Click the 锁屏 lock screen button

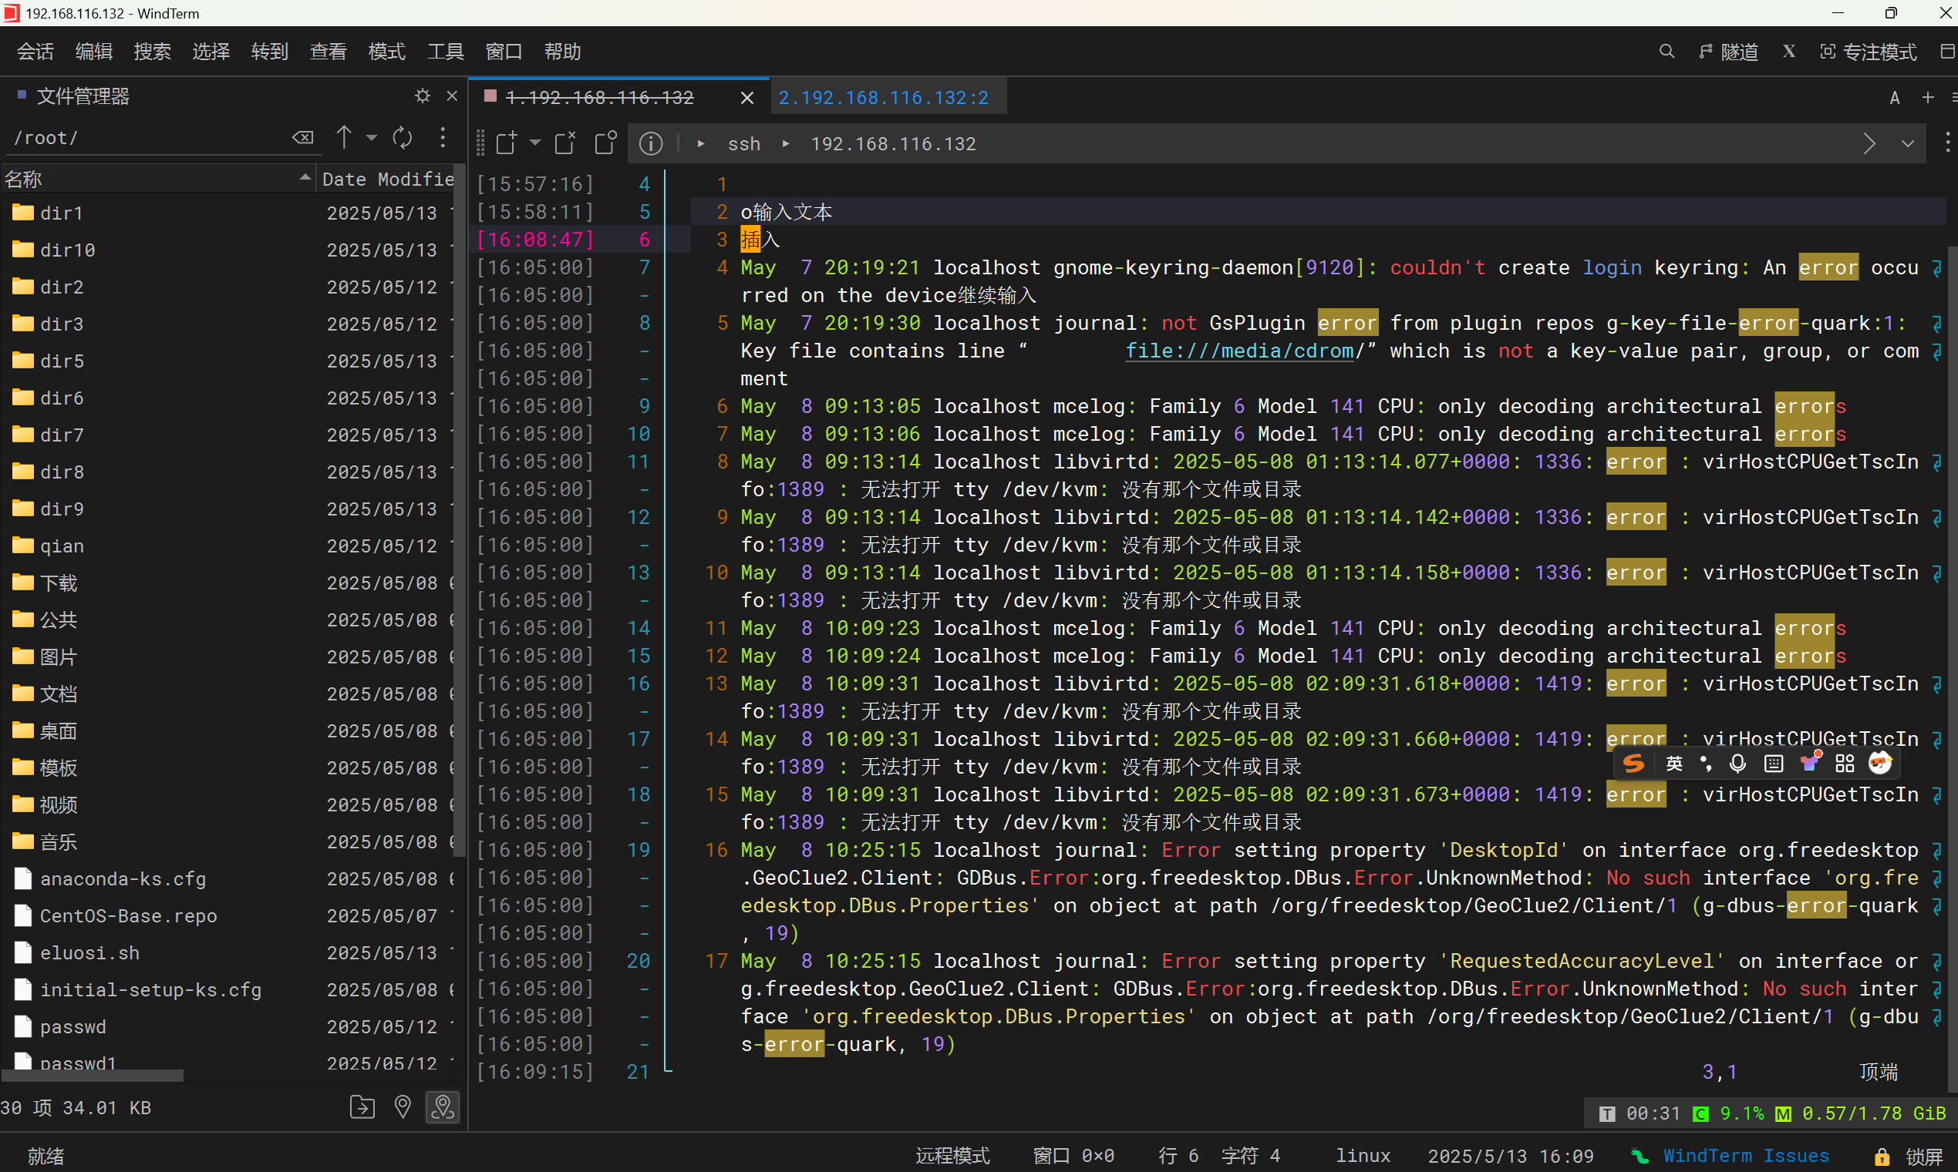[x=1913, y=1157]
